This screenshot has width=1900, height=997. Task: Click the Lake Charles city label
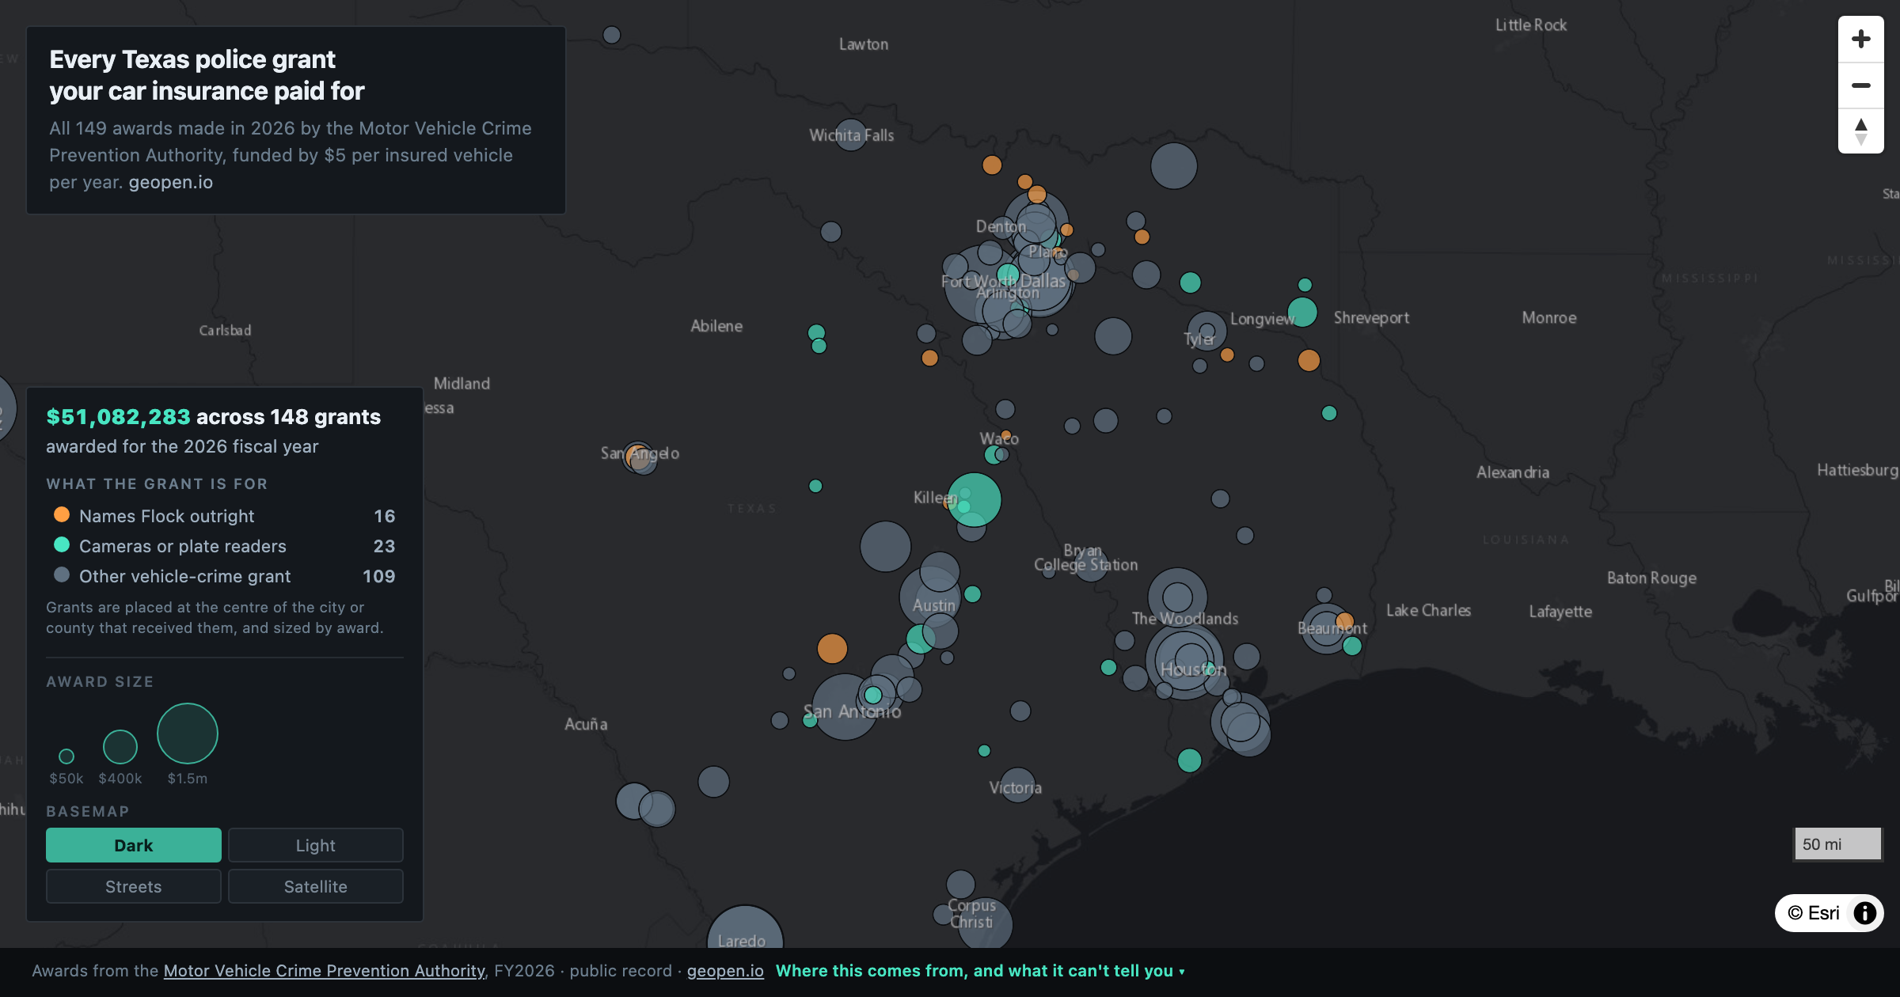(x=1428, y=611)
